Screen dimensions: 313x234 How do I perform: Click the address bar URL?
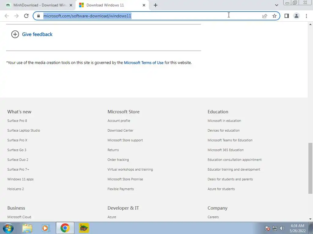coord(87,16)
